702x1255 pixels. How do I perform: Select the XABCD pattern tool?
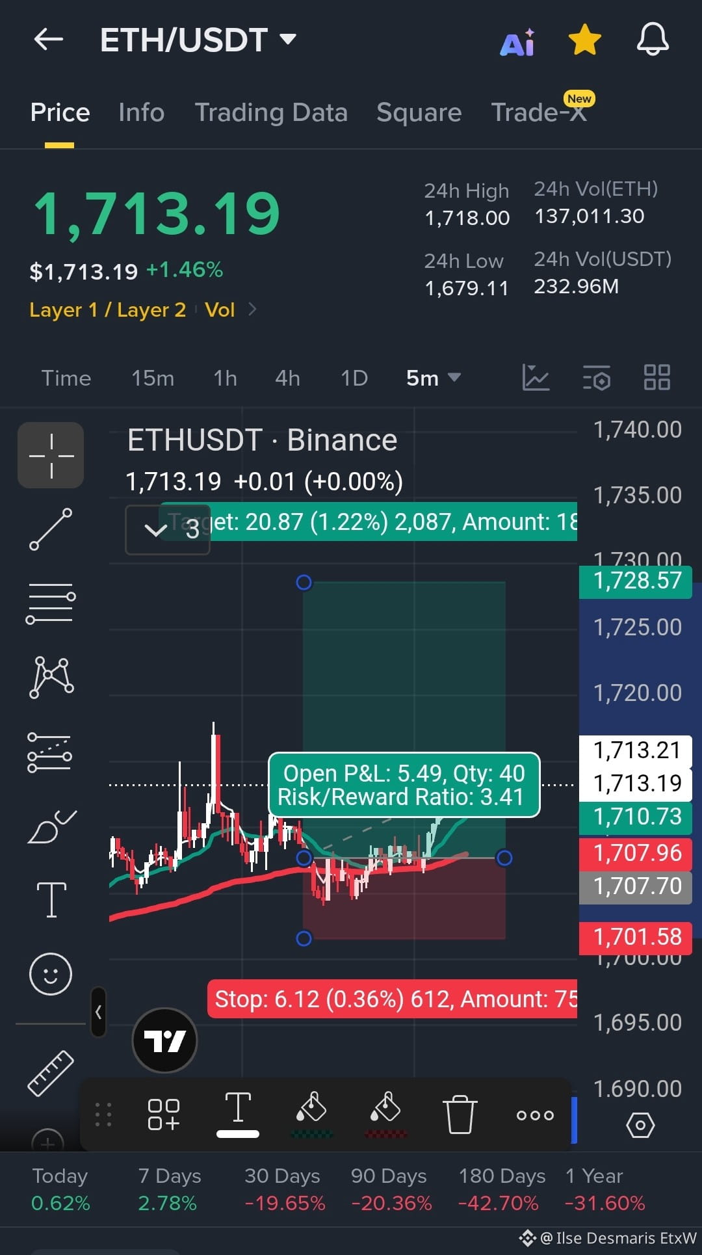(51, 678)
